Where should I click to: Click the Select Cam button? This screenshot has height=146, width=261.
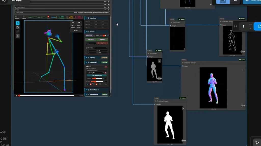pos(89,35)
